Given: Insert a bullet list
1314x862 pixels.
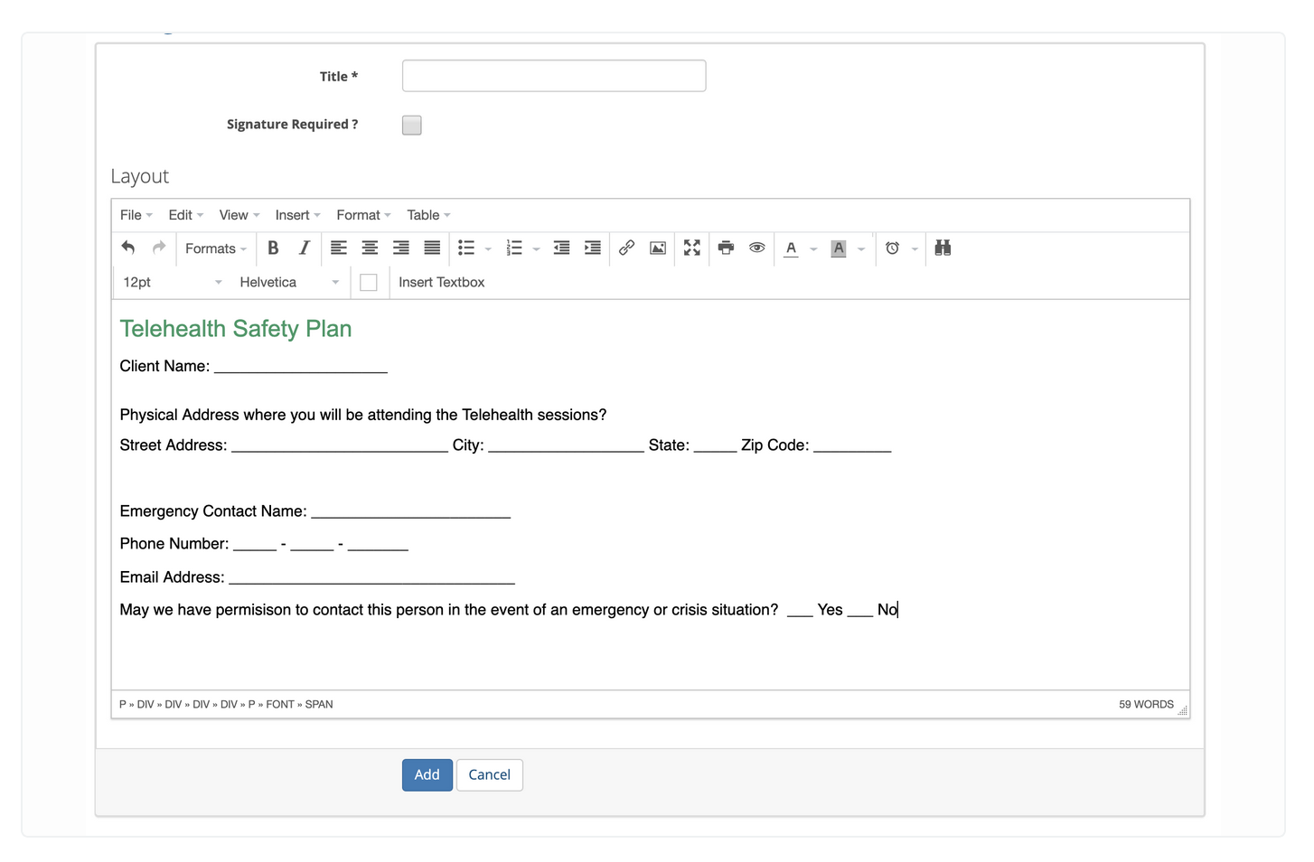Looking at the screenshot, I should point(466,248).
